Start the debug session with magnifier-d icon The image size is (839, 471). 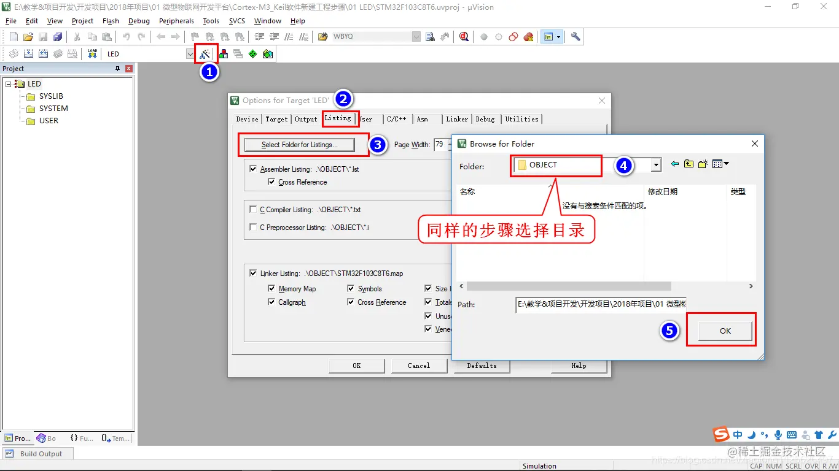pos(464,37)
